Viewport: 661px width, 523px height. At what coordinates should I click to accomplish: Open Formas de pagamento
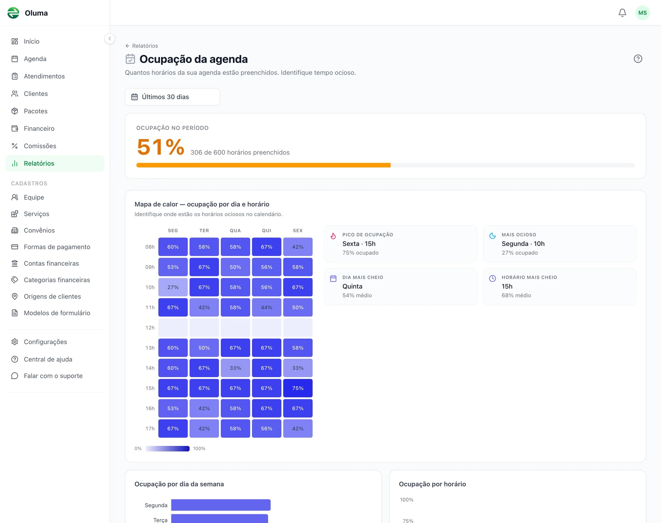pyautogui.click(x=55, y=247)
